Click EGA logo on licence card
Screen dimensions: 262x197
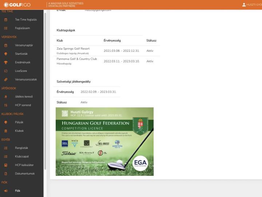click(x=140, y=163)
